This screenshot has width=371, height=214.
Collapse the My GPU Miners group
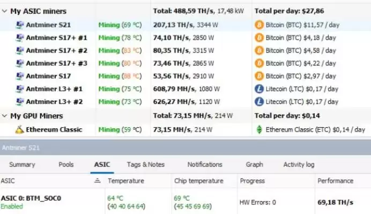click(5, 116)
